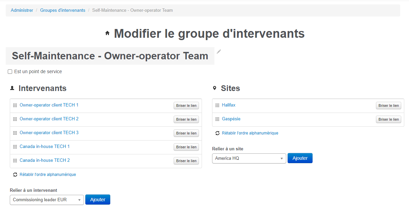Click the location pin icon beside Sites heading
Image resolution: width=409 pixels, height=211 pixels.
215,88
